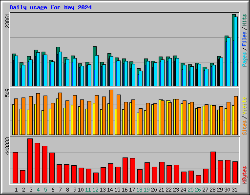Screen dimensions: 250x195
Task: Click day label 31 on the x-axis
Action: [234, 190]
